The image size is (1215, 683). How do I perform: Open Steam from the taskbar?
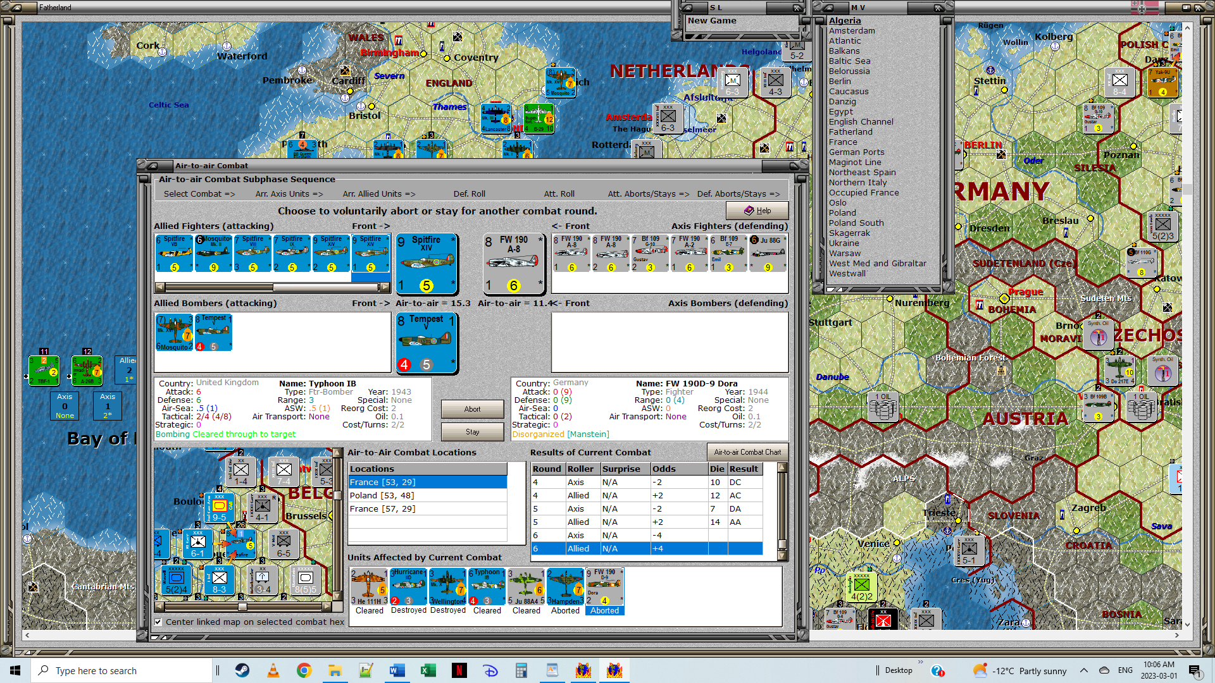click(x=242, y=670)
